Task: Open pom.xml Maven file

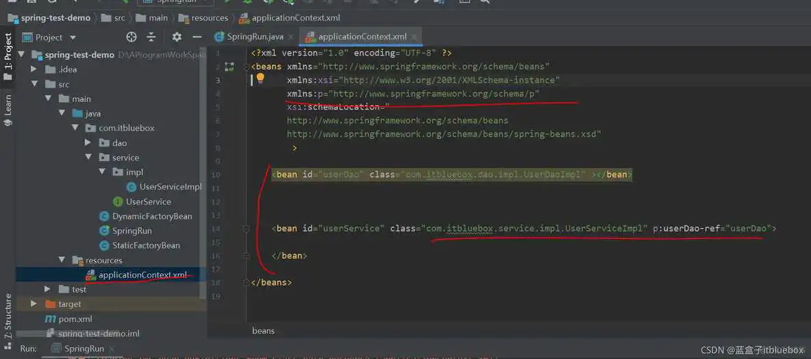Action: point(75,319)
